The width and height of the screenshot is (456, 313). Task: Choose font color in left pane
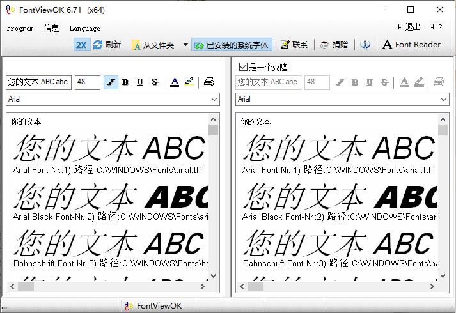coord(175,82)
